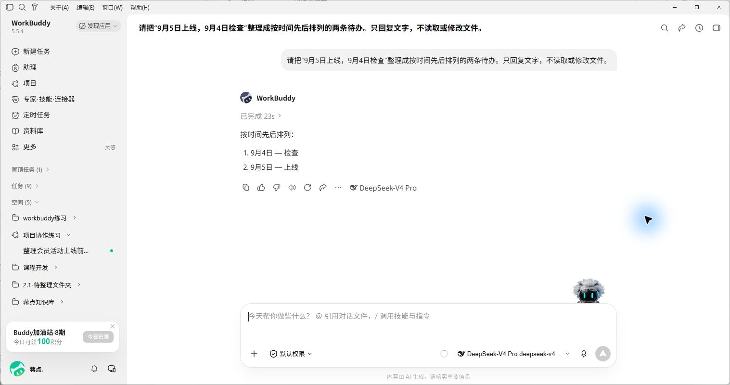The height and width of the screenshot is (385, 730).
Task: Open the 帮助(H) menu
Action: point(140,8)
